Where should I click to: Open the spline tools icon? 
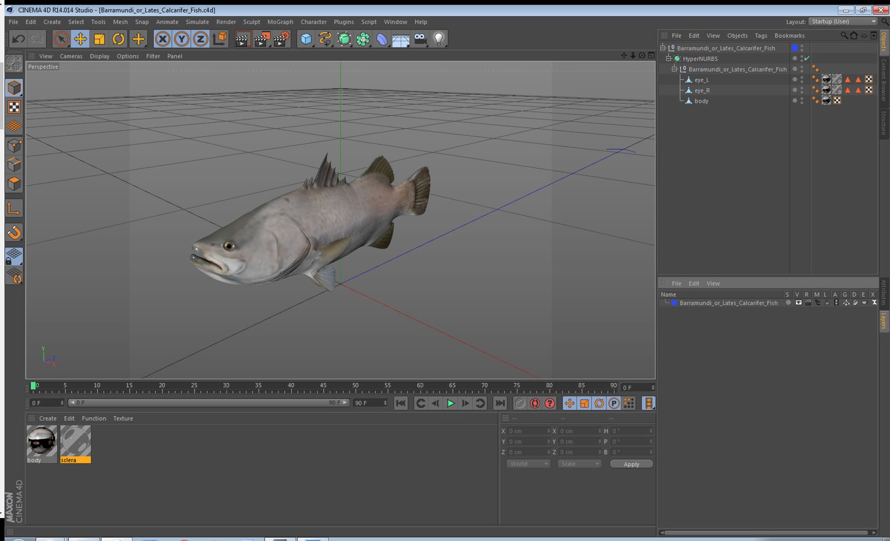(x=325, y=39)
